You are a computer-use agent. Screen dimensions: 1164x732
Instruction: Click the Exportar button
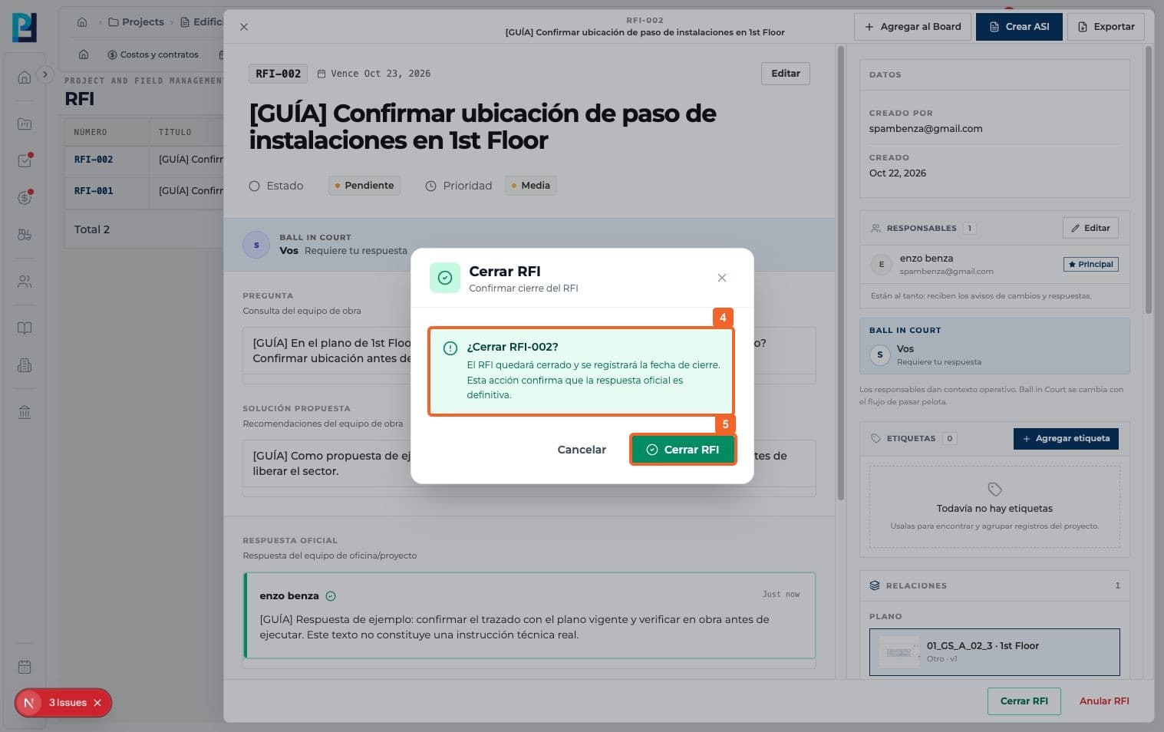click(1106, 27)
